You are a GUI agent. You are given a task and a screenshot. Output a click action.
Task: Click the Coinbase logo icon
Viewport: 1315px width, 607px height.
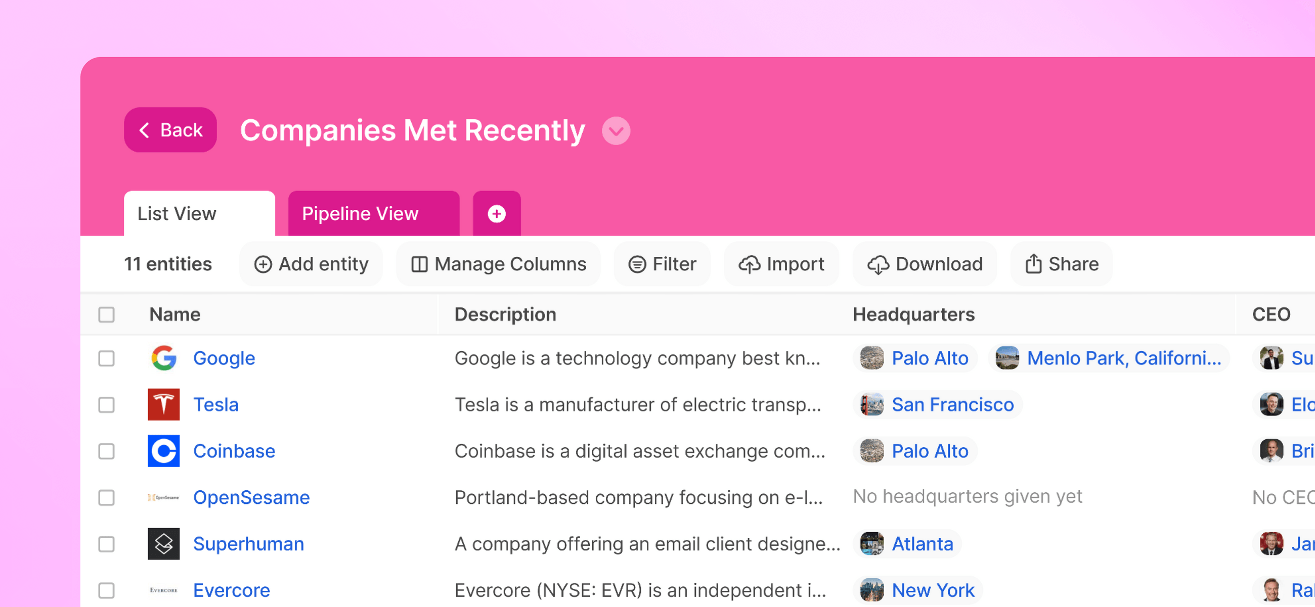click(x=163, y=451)
